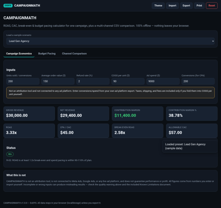Open the Channel Comparison tab
Viewport: 221px width, 208px height.
[74, 54]
